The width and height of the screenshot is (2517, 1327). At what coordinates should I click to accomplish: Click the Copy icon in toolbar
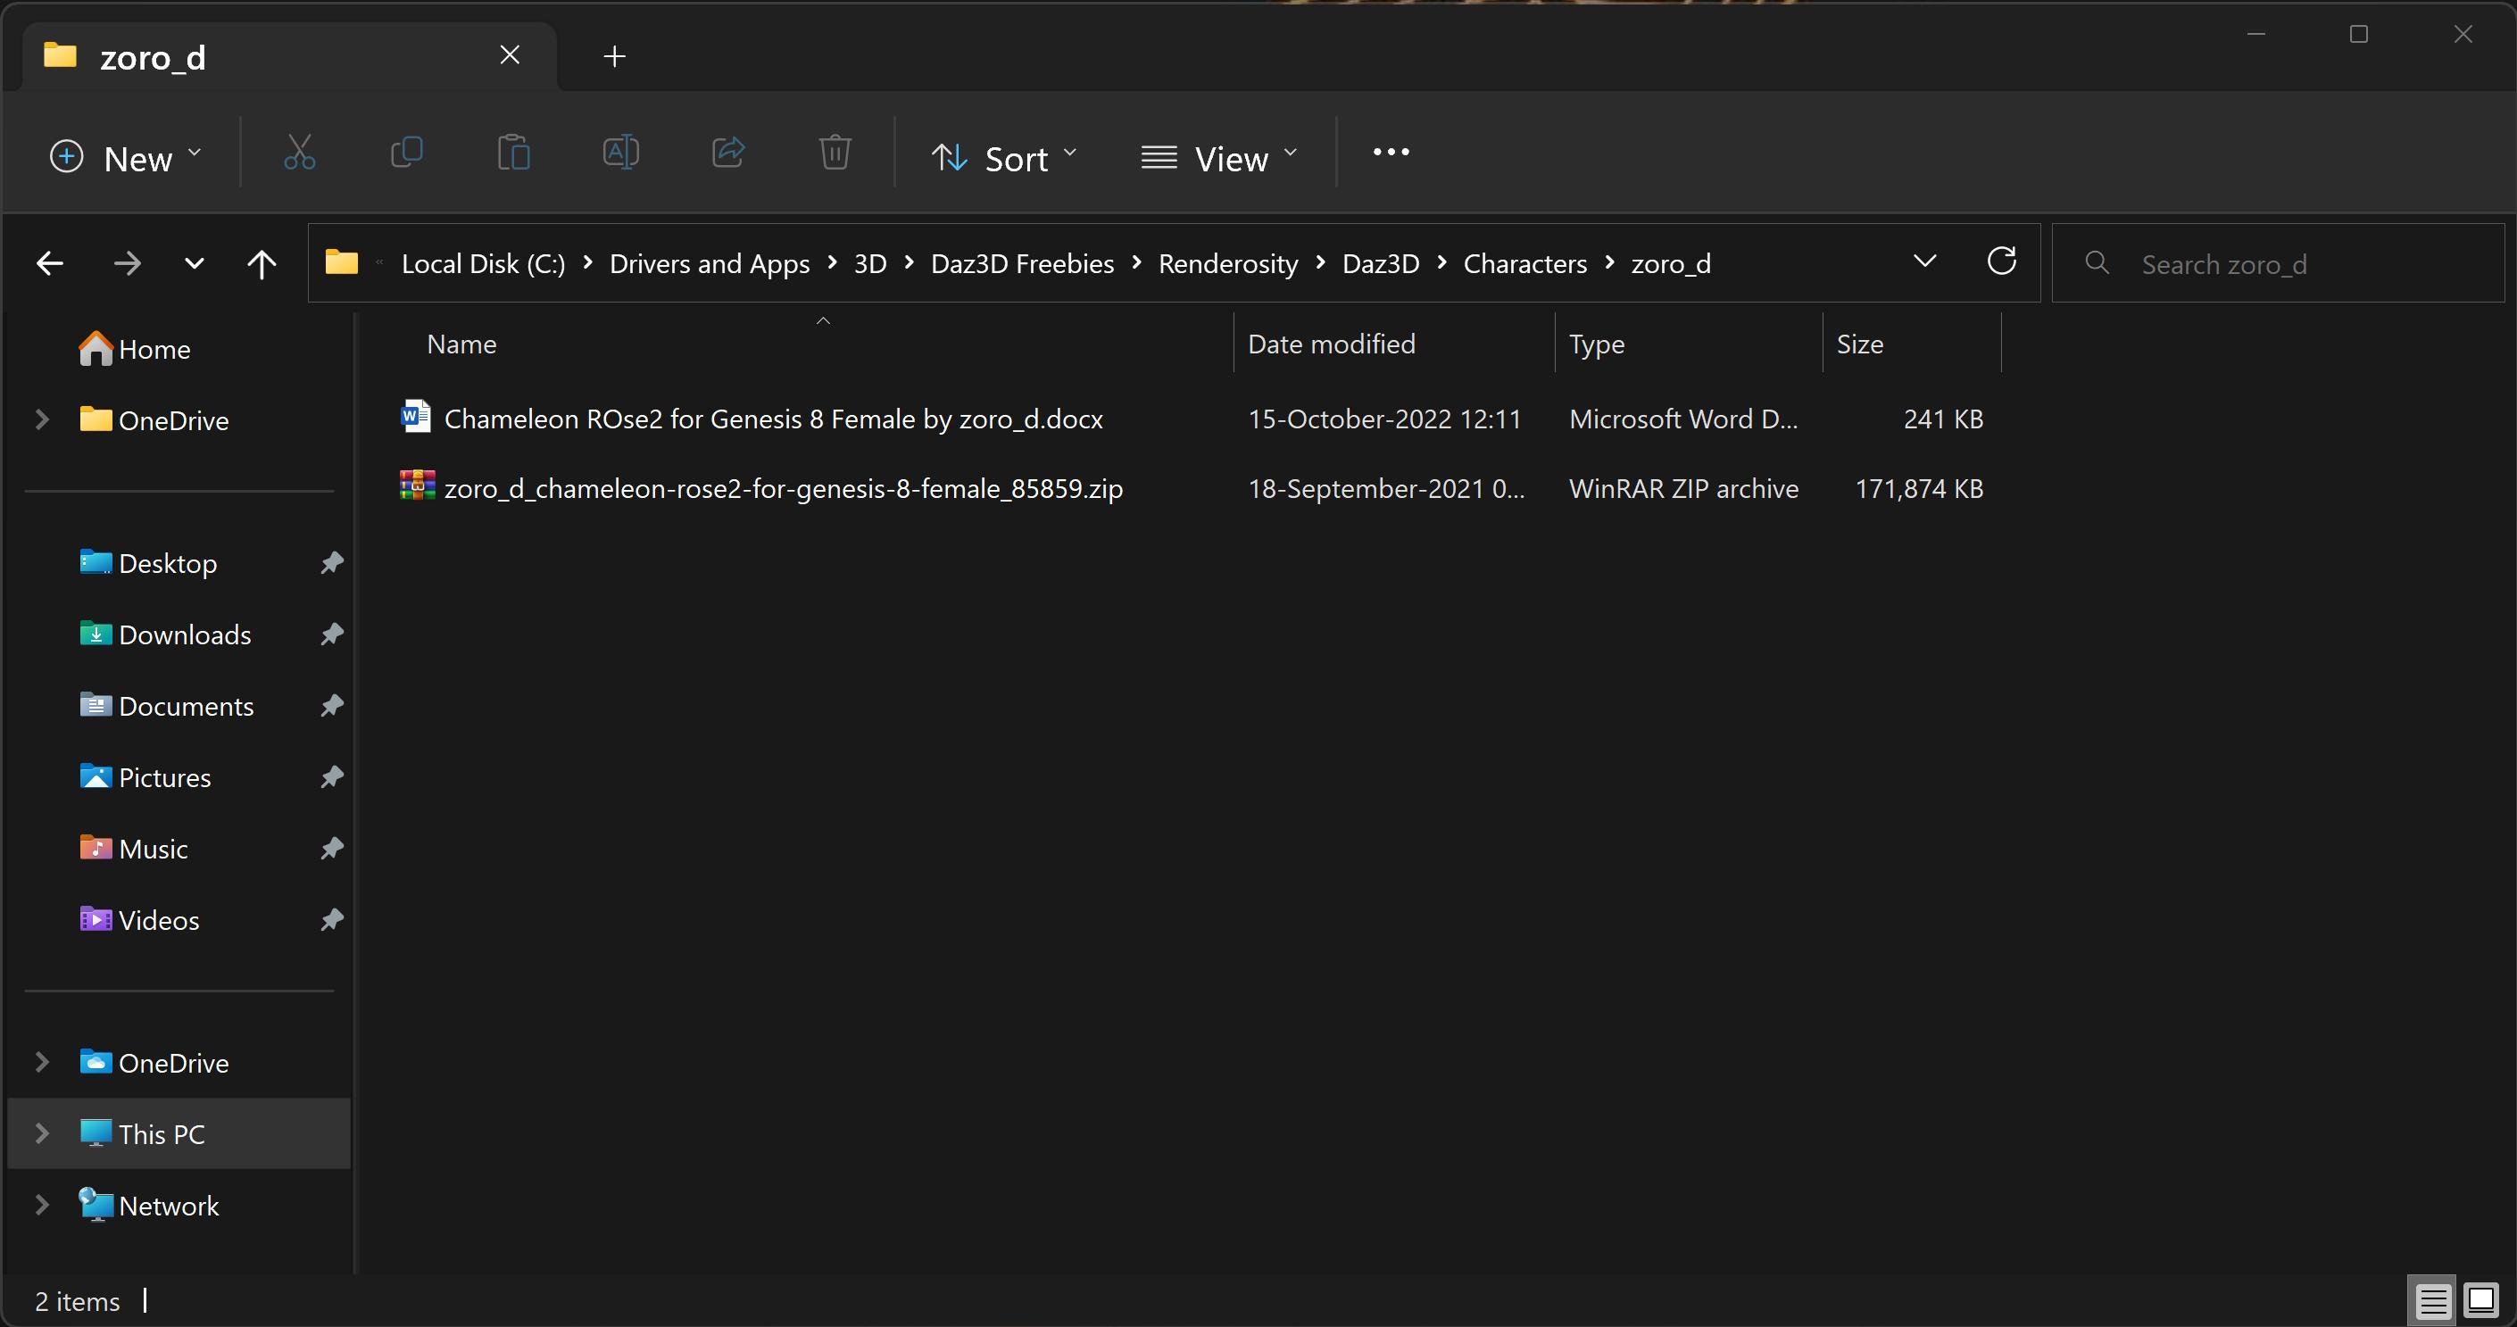(406, 153)
